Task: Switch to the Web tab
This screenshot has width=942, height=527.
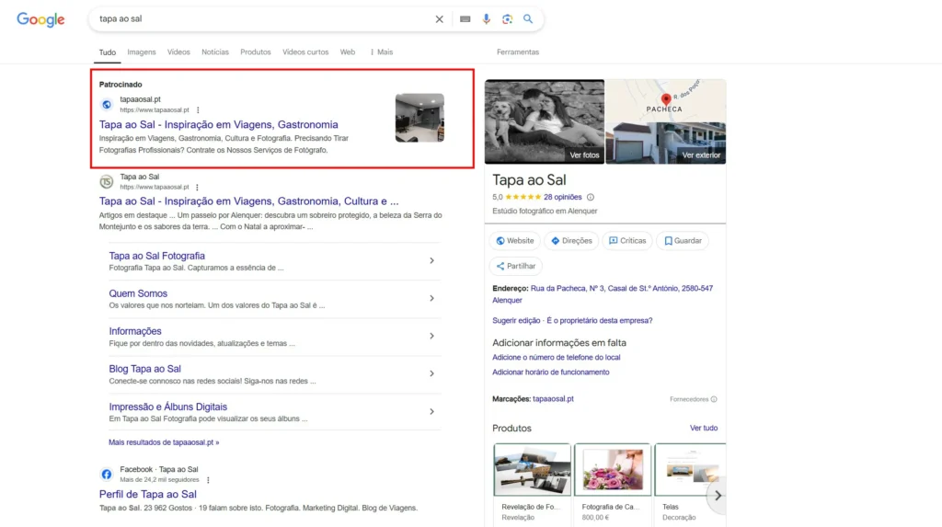Action: (x=347, y=52)
